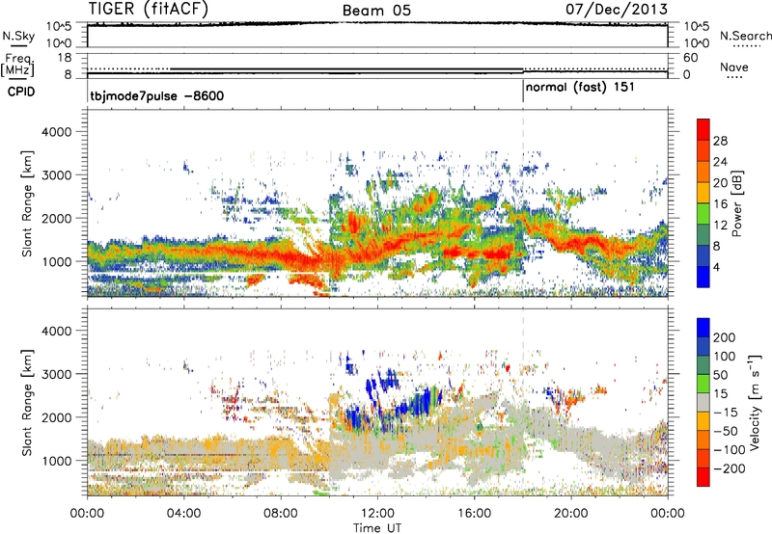This screenshot has width=772, height=534.
Task: Click the 'Time UT' axis label
Action: 377,528
